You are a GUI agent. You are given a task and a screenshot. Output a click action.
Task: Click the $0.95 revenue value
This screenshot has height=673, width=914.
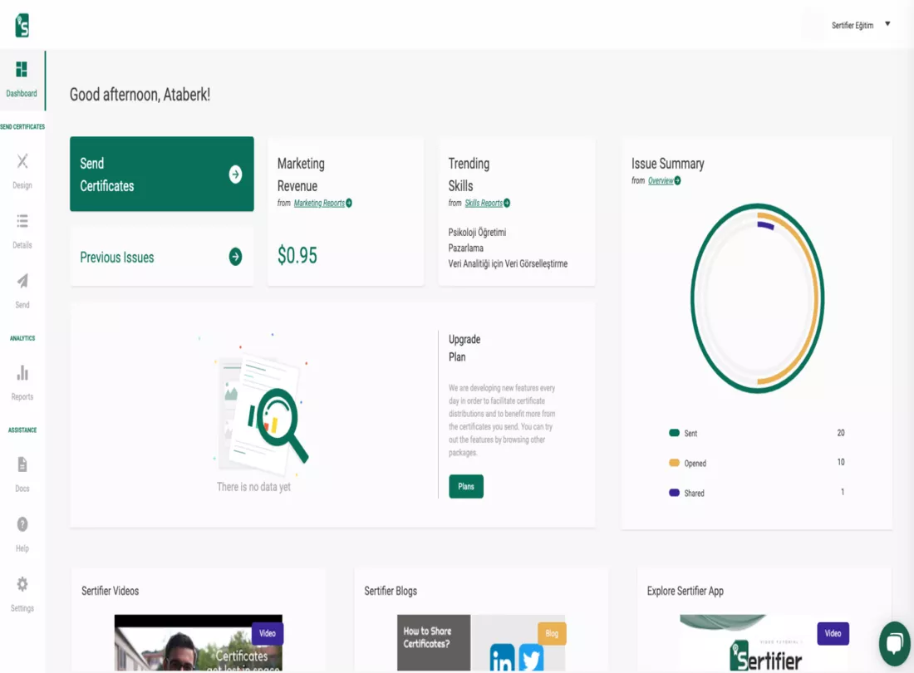click(x=297, y=255)
